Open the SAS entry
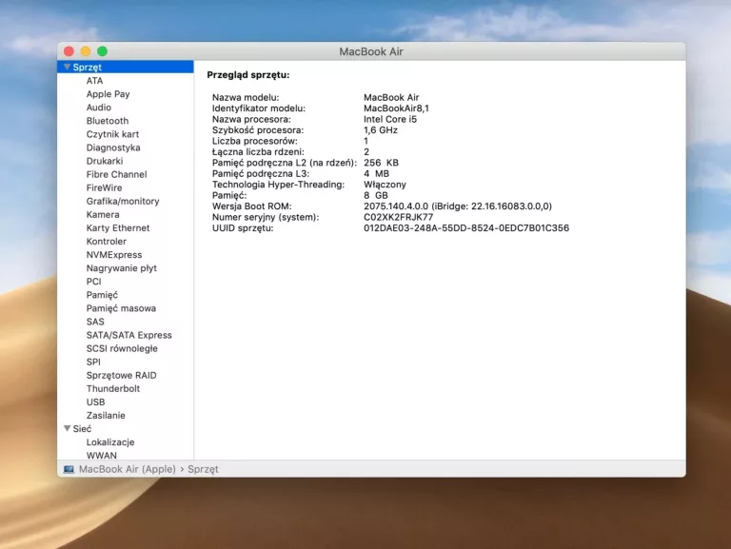Image resolution: width=731 pixels, height=549 pixels. click(x=95, y=322)
